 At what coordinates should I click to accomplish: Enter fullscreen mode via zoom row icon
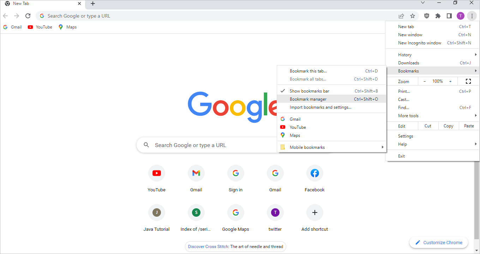[468, 81]
